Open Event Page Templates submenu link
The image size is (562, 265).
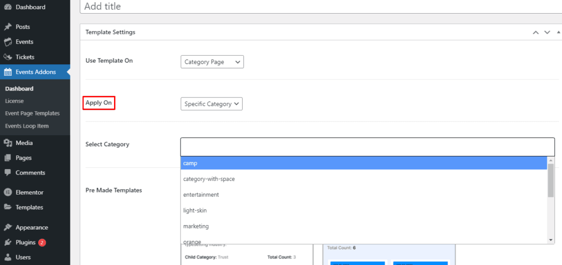tap(32, 113)
